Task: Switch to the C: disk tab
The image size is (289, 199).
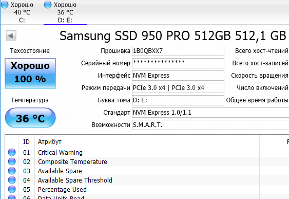Action: pyautogui.click(x=22, y=12)
